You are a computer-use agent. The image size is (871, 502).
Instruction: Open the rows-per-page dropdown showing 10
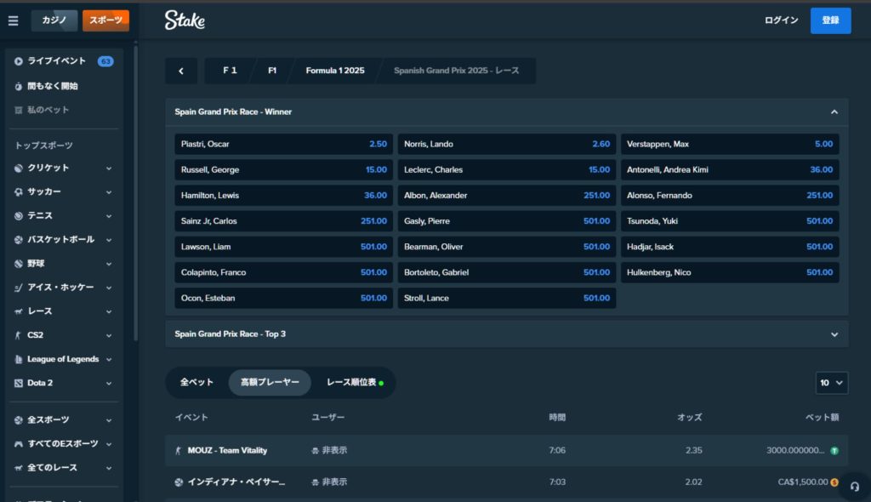[x=832, y=383]
